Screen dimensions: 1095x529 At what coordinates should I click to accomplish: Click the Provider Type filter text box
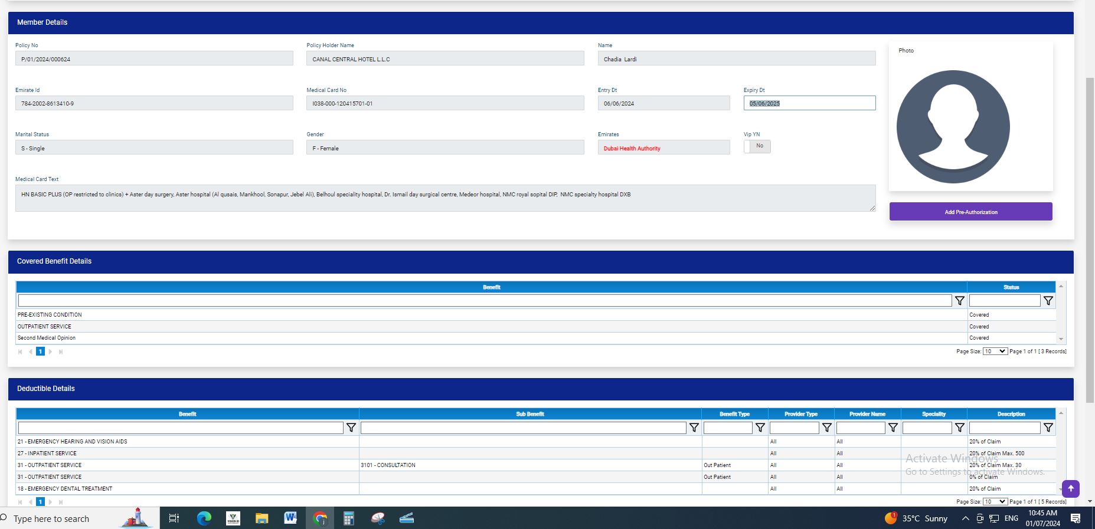point(794,428)
